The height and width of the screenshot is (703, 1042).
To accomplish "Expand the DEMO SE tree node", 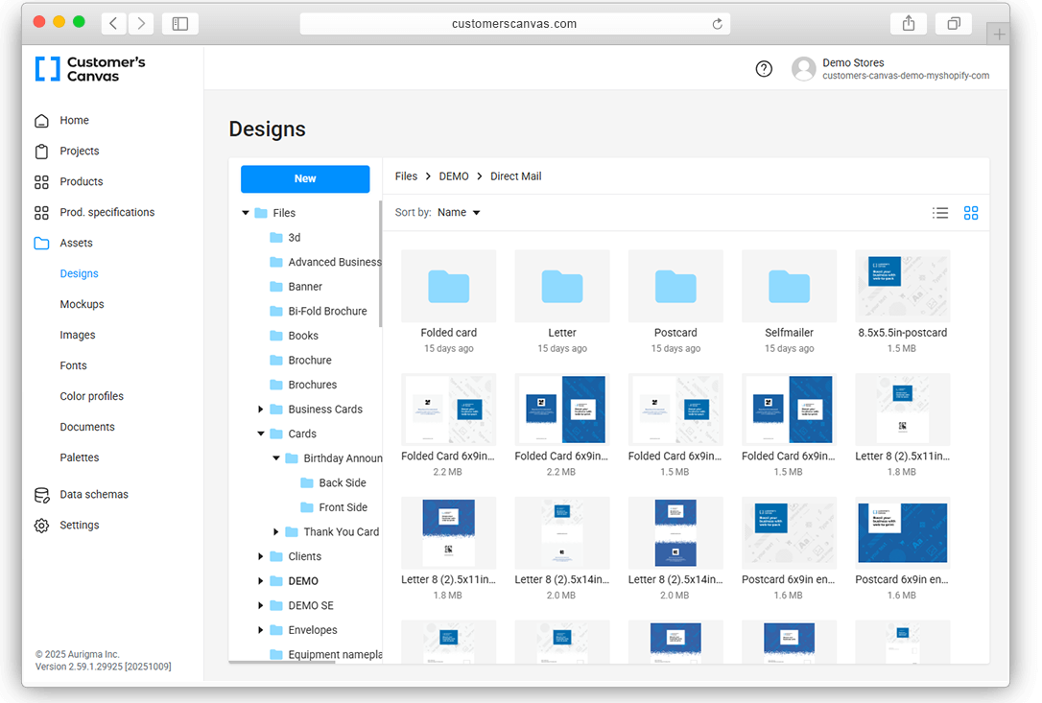I will 260,605.
